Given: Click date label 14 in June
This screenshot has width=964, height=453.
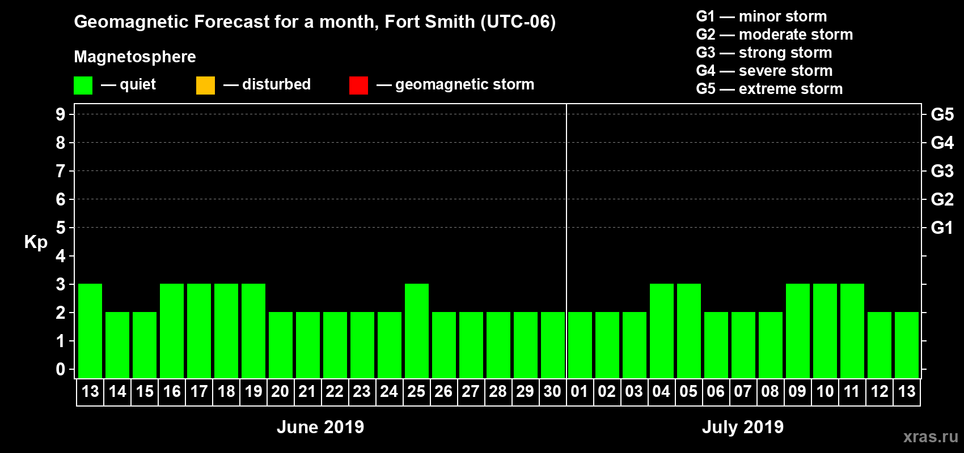Looking at the screenshot, I should pyautogui.click(x=117, y=391).
